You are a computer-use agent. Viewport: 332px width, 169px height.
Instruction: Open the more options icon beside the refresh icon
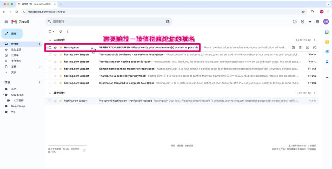(x=68, y=32)
